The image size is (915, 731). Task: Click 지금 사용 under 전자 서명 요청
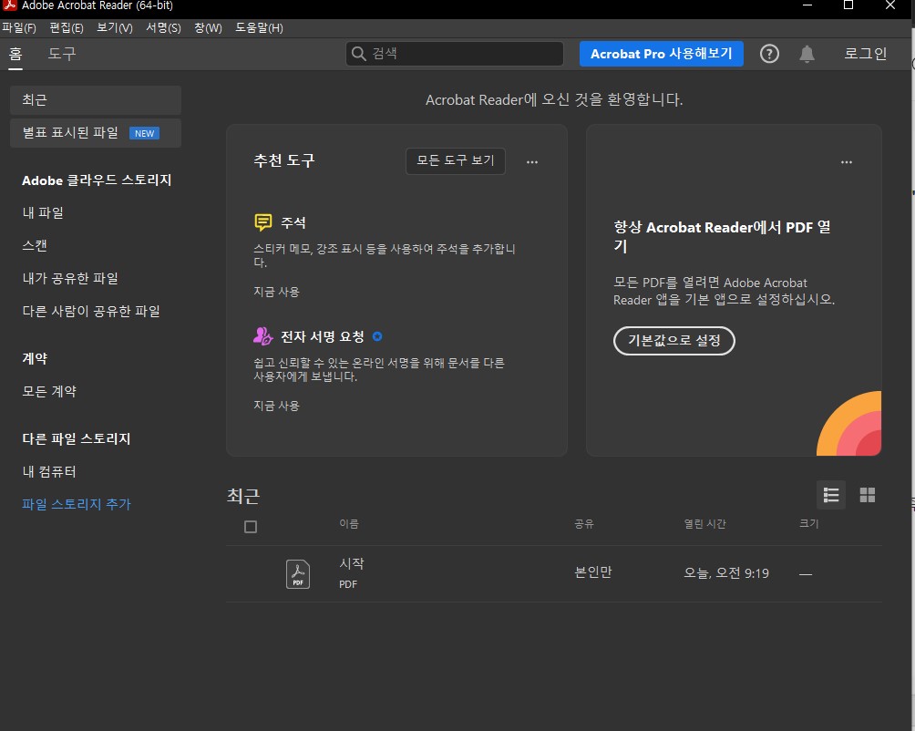point(276,406)
